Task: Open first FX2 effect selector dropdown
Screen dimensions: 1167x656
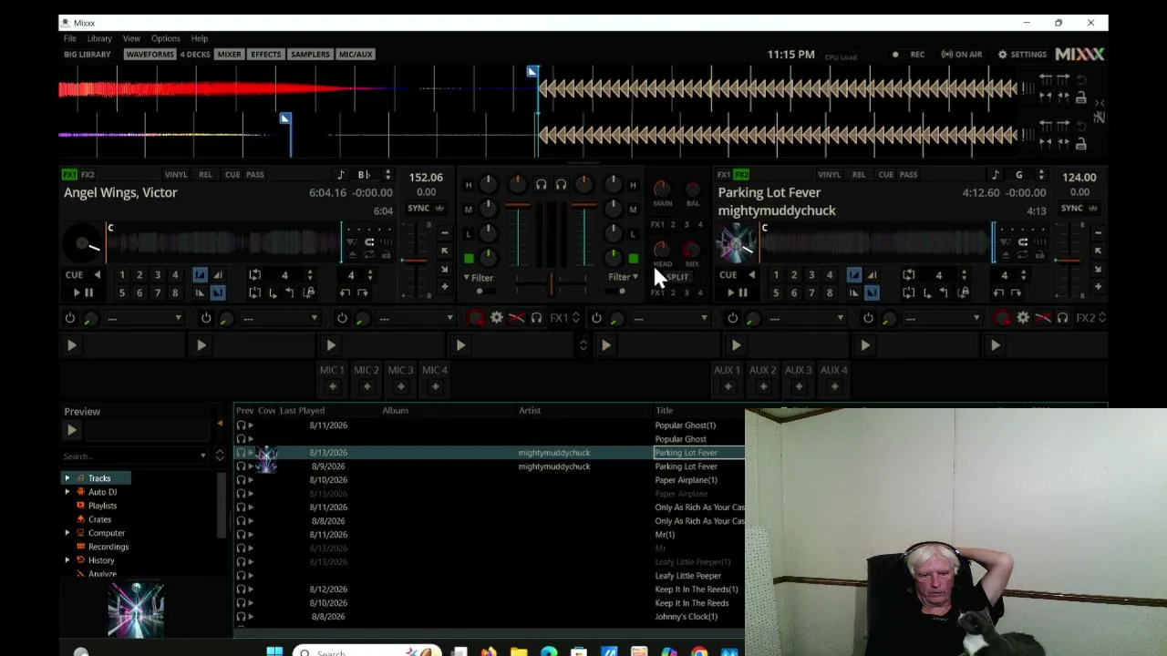Action: click(670, 318)
